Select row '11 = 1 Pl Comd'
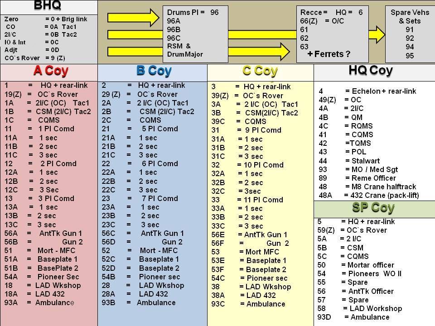The width and height of the screenshot is (435, 326). tap(39, 129)
